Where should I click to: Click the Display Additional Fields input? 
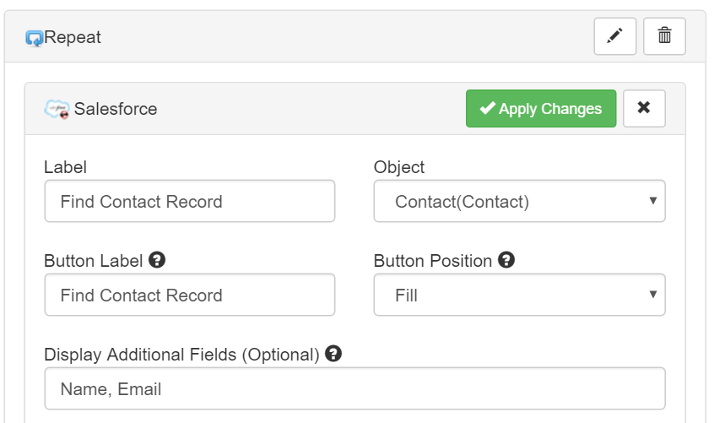tap(354, 389)
